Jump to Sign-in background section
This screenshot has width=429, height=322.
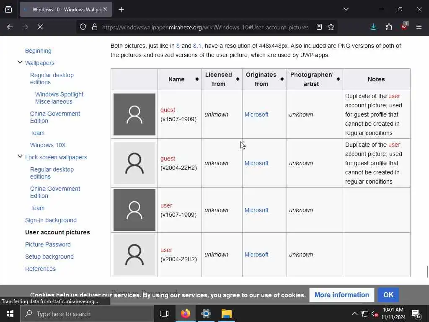pos(51,220)
